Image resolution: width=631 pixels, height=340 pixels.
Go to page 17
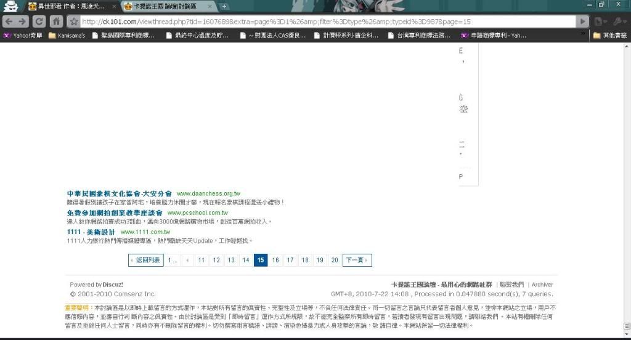click(x=290, y=260)
